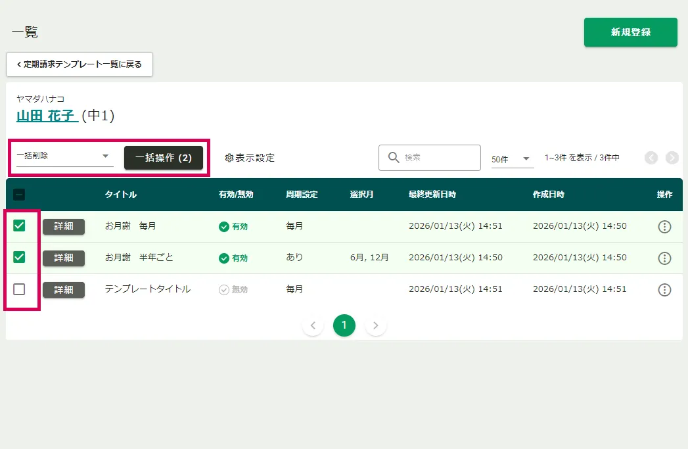Viewport: 688px width, 449px height.
Task: Uncheck the お月謝 毎月 row checkbox
Action: click(x=19, y=225)
